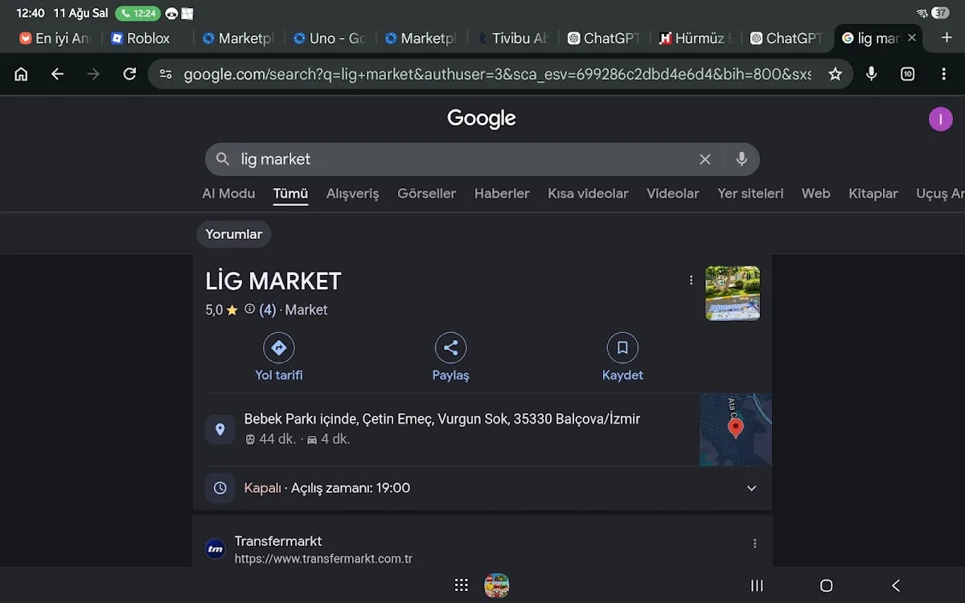The width and height of the screenshot is (965, 603).
Task: Tap the Paylaş share icon
Action: pos(450,348)
